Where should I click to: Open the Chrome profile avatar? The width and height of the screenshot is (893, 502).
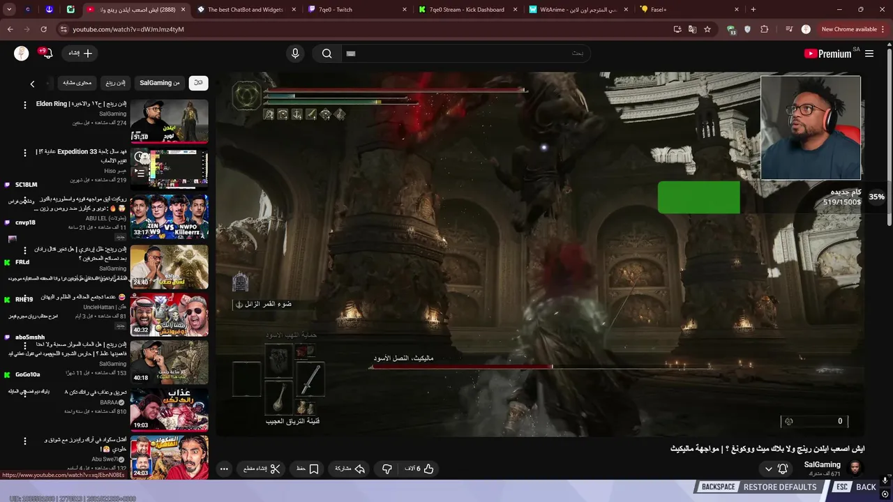tap(806, 29)
